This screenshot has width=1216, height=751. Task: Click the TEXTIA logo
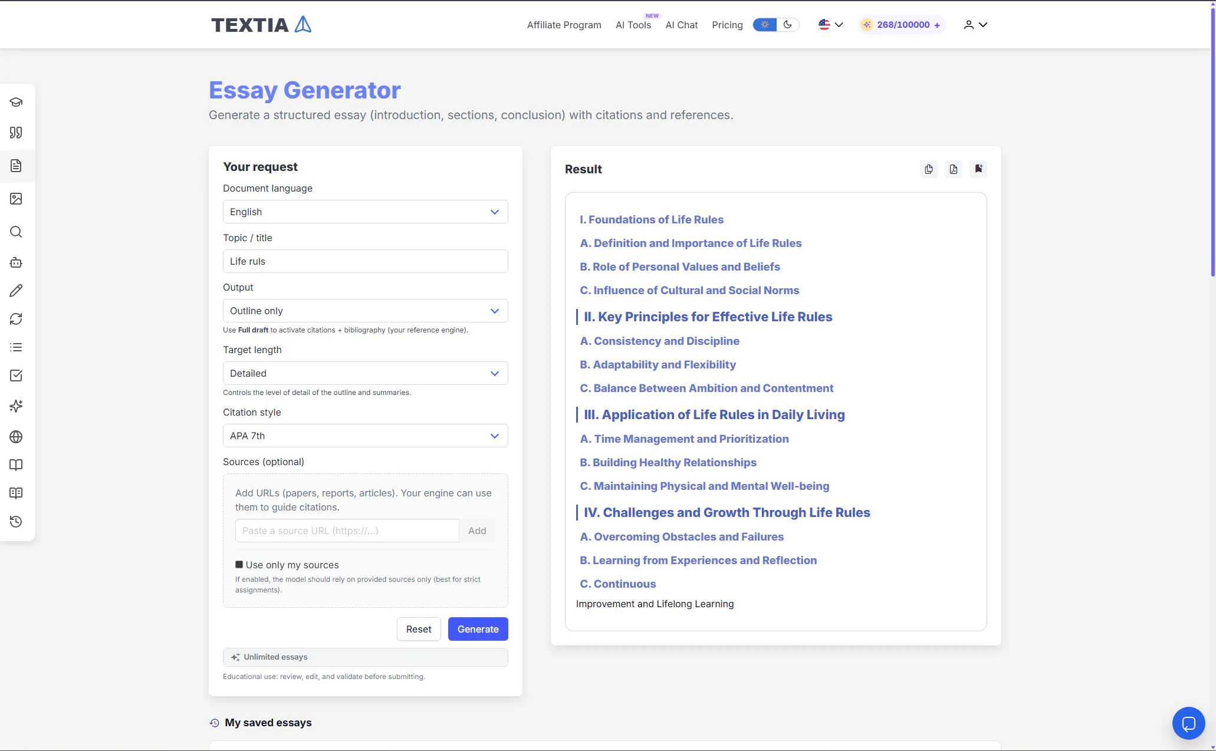tap(261, 25)
